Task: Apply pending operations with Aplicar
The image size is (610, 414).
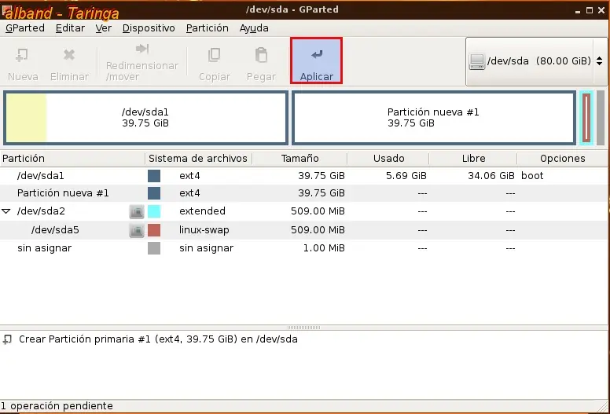Action: tap(316, 60)
